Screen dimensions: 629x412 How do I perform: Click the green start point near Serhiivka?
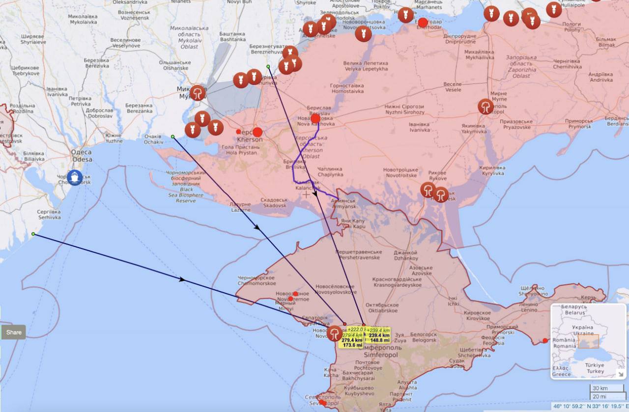click(x=33, y=234)
